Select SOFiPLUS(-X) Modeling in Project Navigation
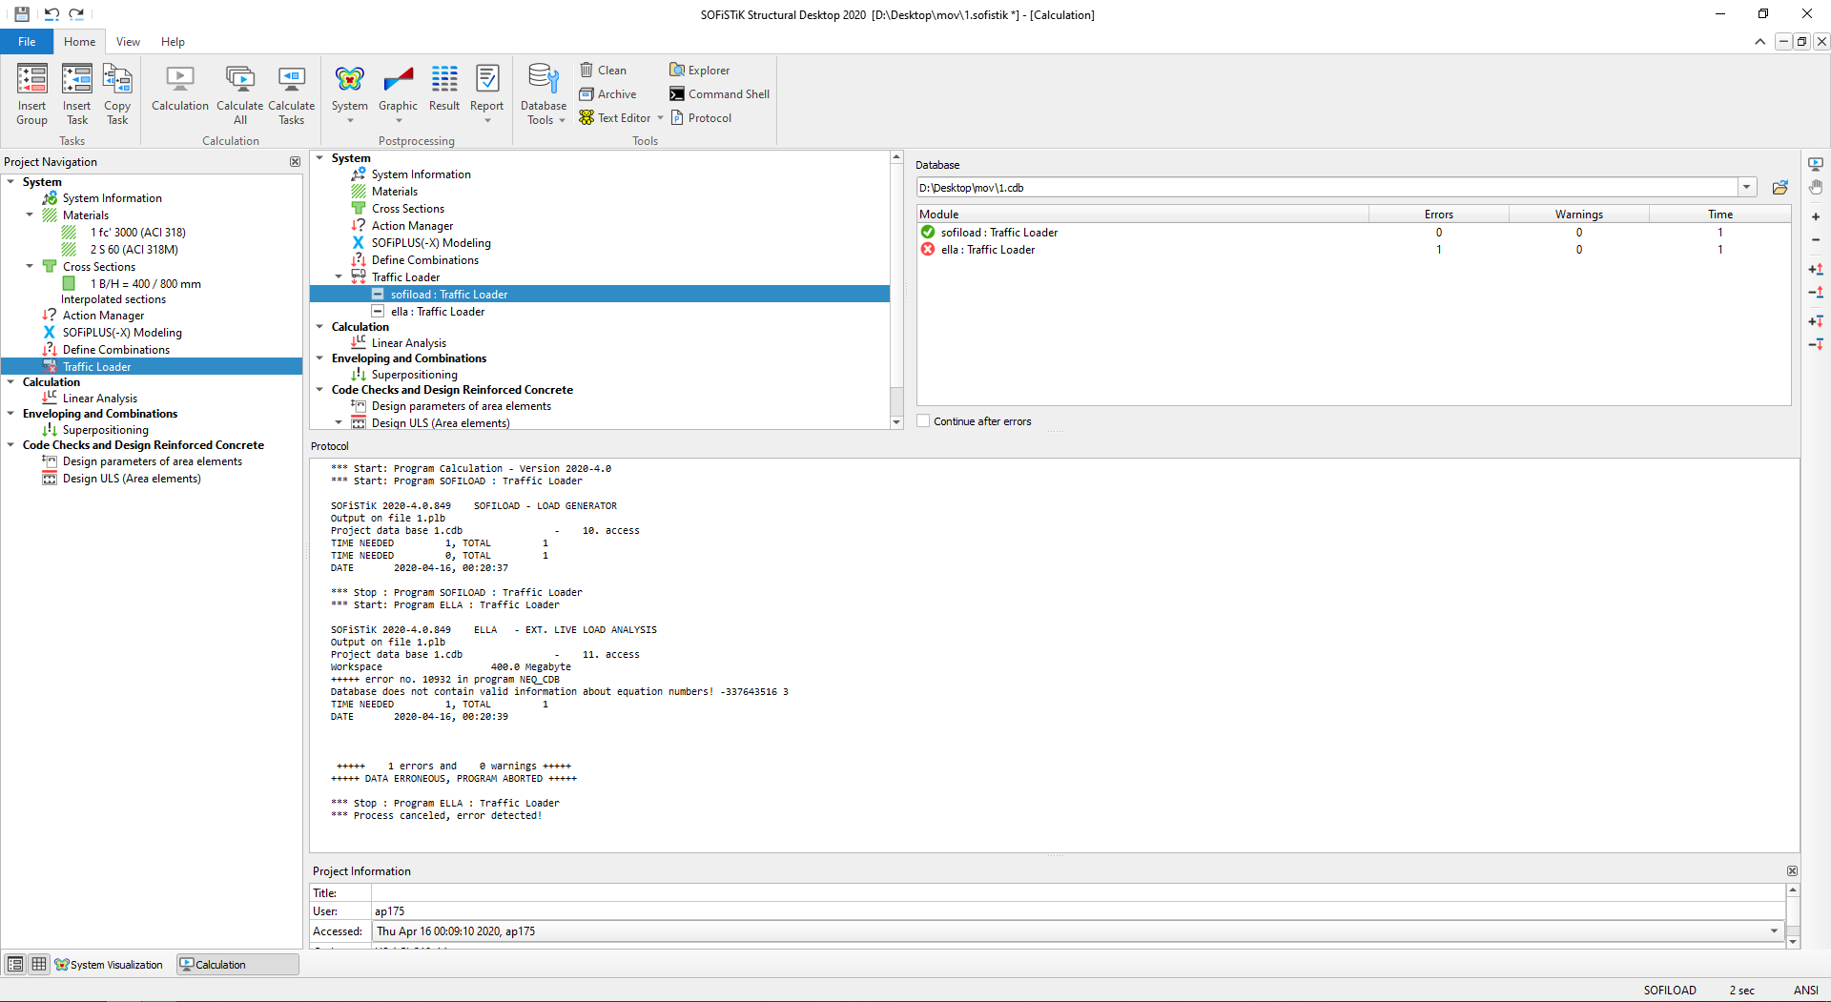 point(122,333)
